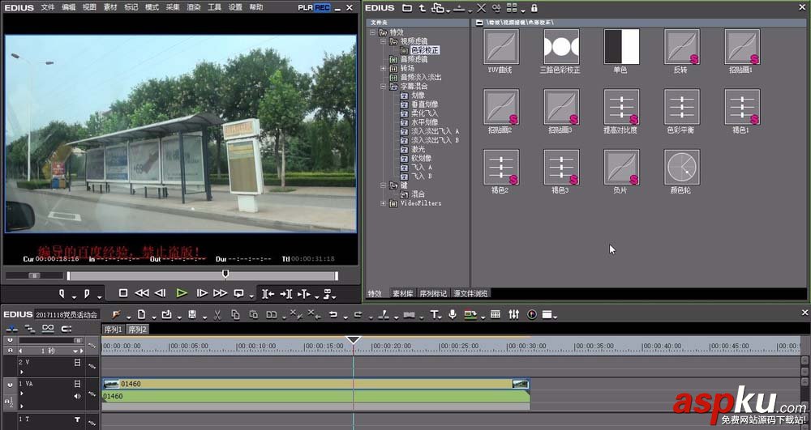This screenshot has width=811, height=430.
Task: Click the microphone voice-over icon
Action: [453, 314]
